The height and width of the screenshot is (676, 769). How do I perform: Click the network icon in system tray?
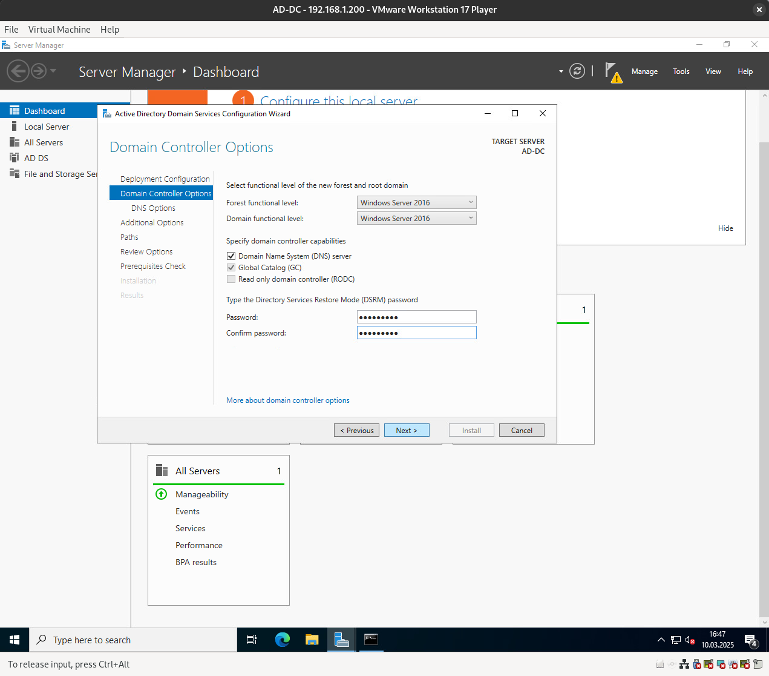click(x=676, y=640)
